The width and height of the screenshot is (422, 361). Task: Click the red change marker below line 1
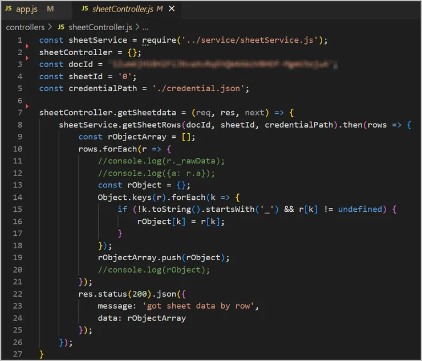[27, 46]
